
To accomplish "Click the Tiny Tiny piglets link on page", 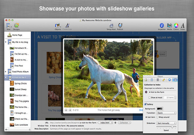I will (x=55, y=110).
